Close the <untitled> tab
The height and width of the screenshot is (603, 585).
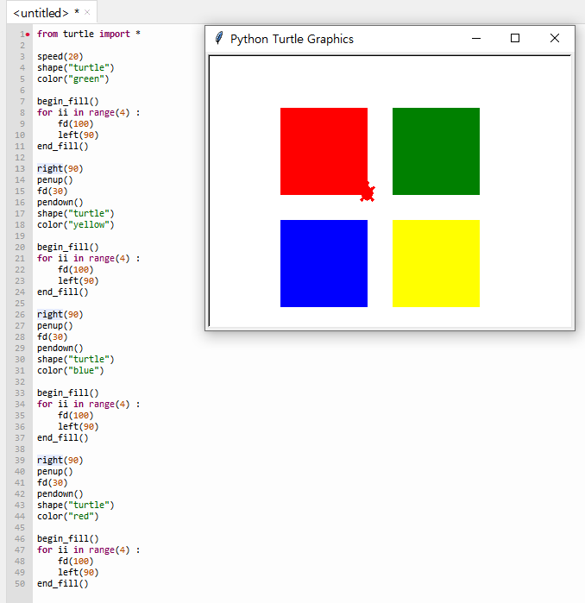pyautogui.click(x=87, y=12)
